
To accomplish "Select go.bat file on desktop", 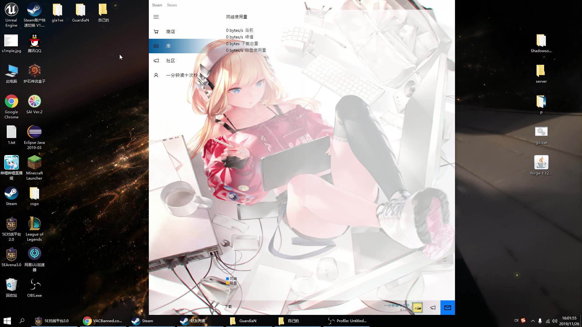I will 541,135.
